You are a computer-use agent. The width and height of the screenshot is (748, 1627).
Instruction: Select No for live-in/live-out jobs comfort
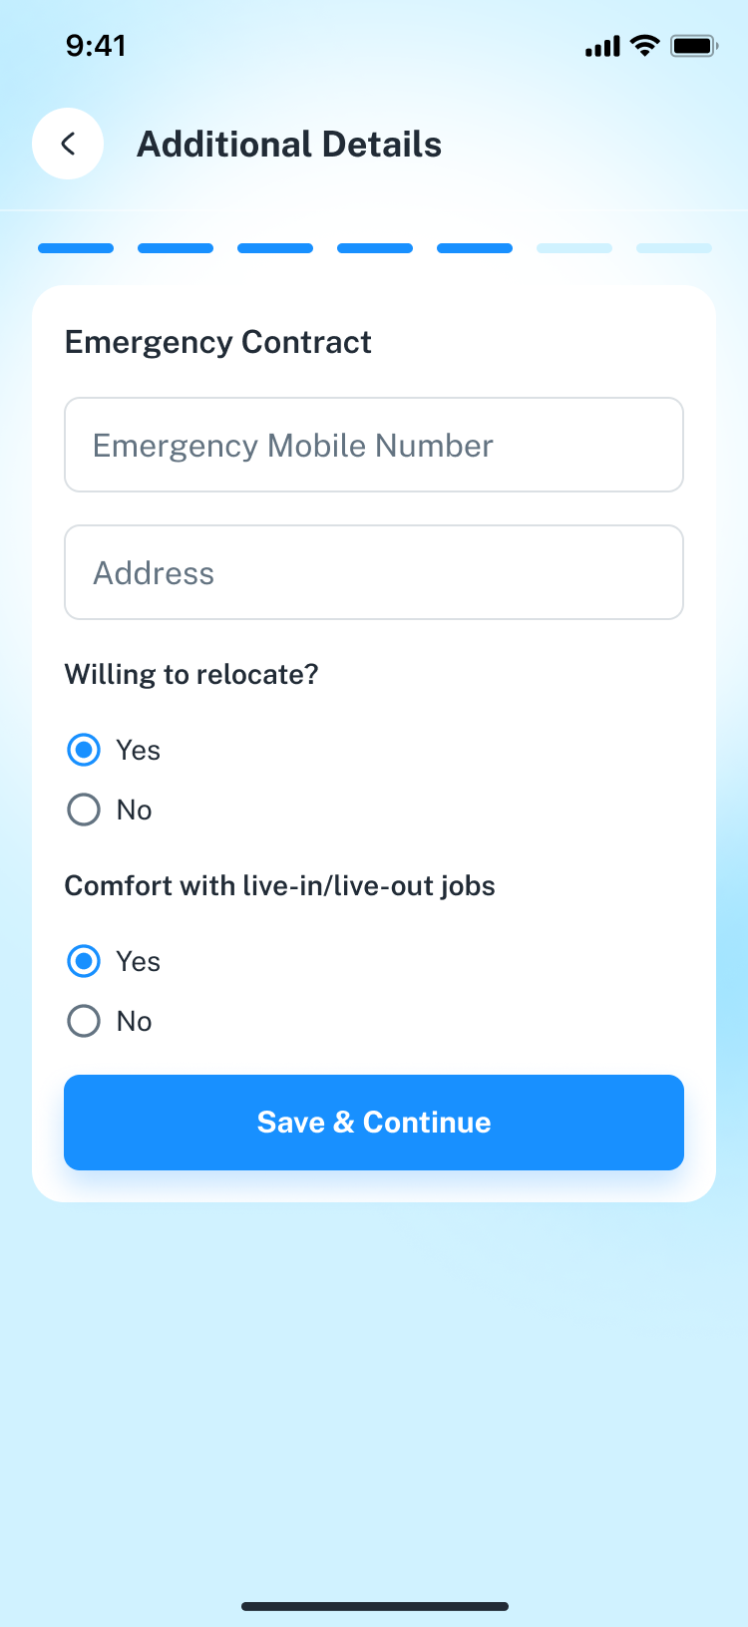pos(84,1021)
